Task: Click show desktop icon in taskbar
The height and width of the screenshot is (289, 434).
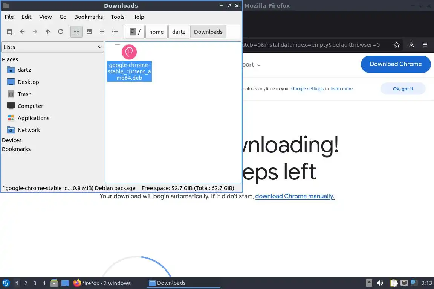Action: point(65,283)
